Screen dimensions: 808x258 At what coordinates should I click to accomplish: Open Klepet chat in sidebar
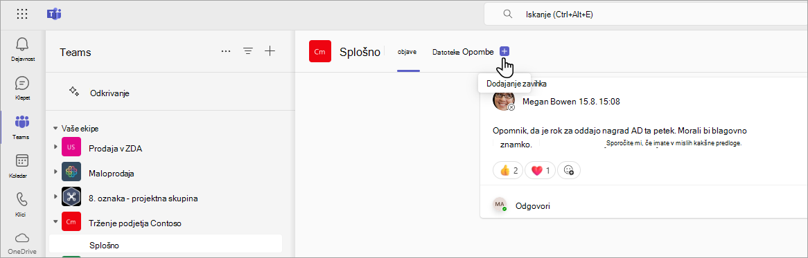22,88
